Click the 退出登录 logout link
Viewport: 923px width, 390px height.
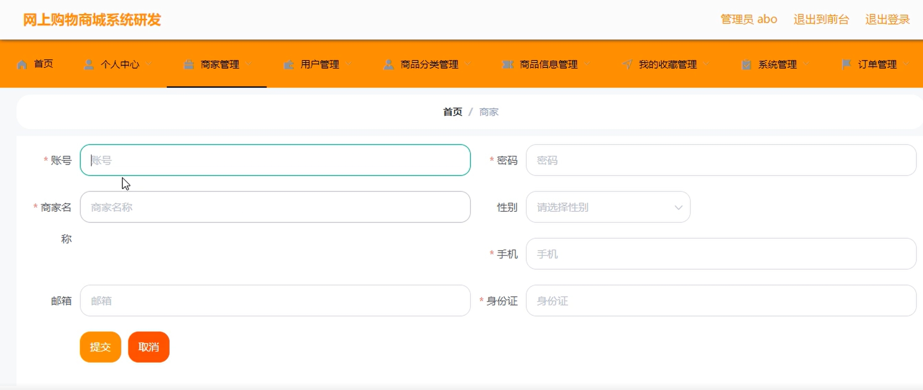(887, 19)
